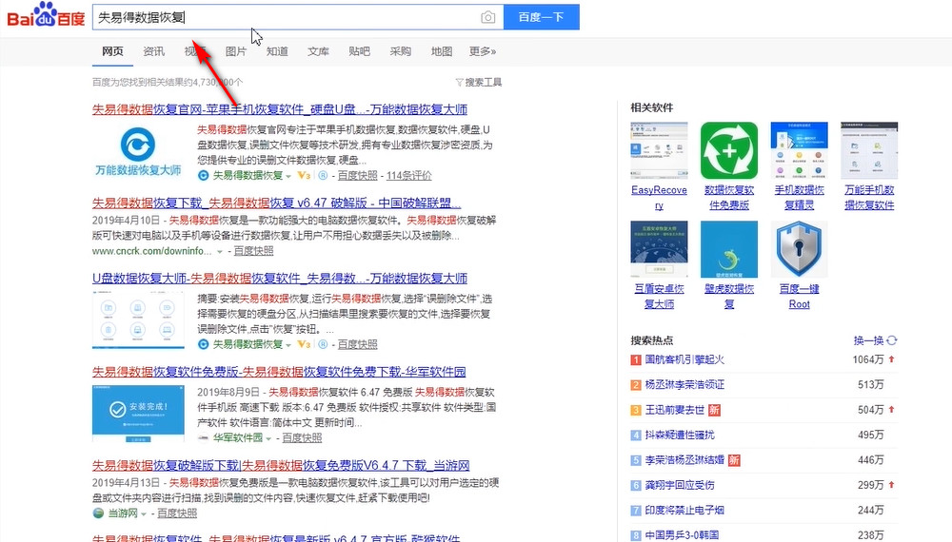Open 百度快照 for cncrk.com result
Screen dimensions: 952x542
point(253,251)
